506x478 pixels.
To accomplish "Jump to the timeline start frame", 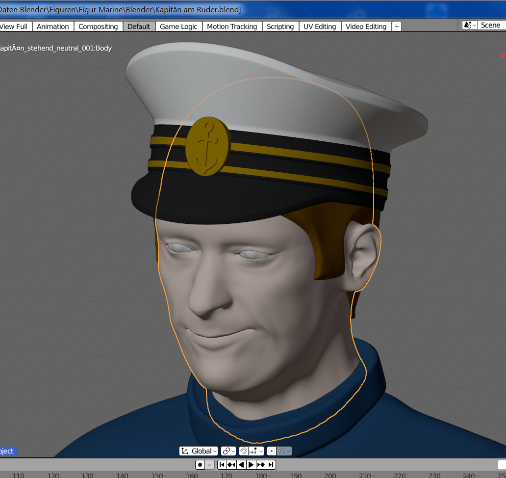I will [x=222, y=465].
